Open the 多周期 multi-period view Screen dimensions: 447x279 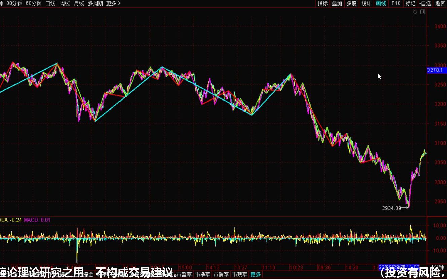(95, 3)
